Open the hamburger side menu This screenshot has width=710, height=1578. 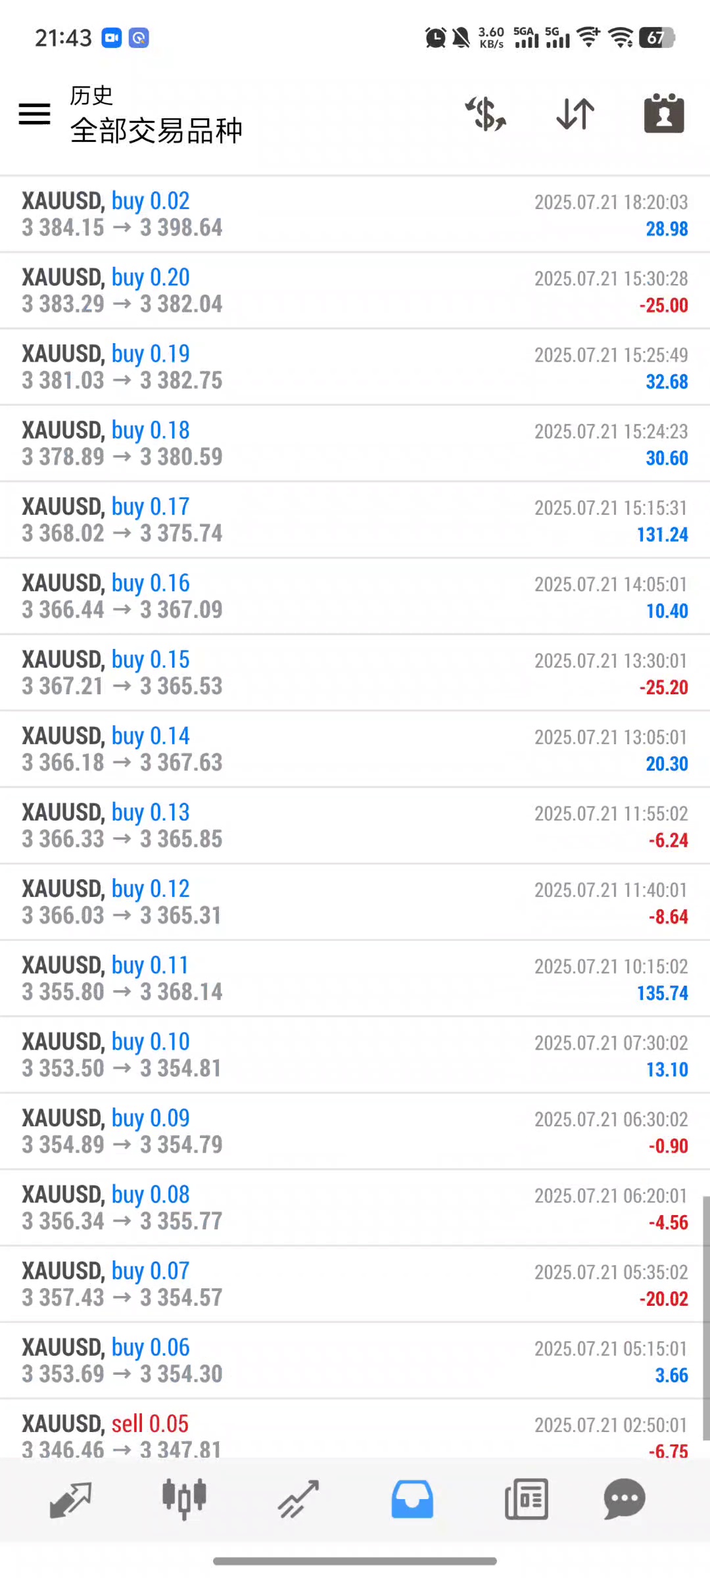(35, 114)
